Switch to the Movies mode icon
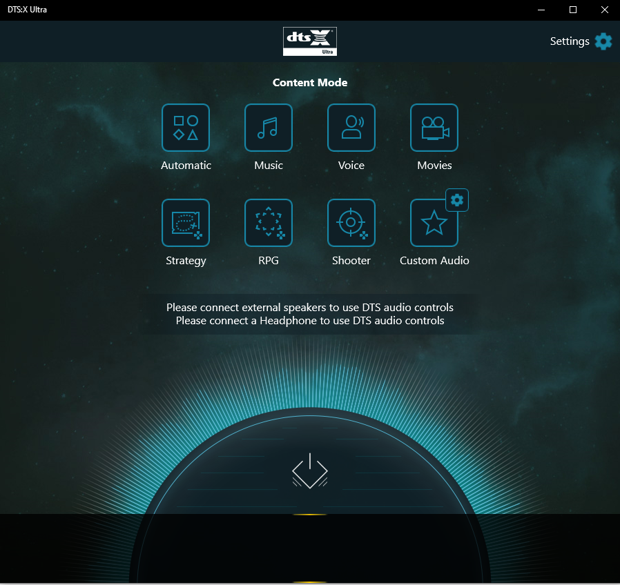 click(x=434, y=128)
